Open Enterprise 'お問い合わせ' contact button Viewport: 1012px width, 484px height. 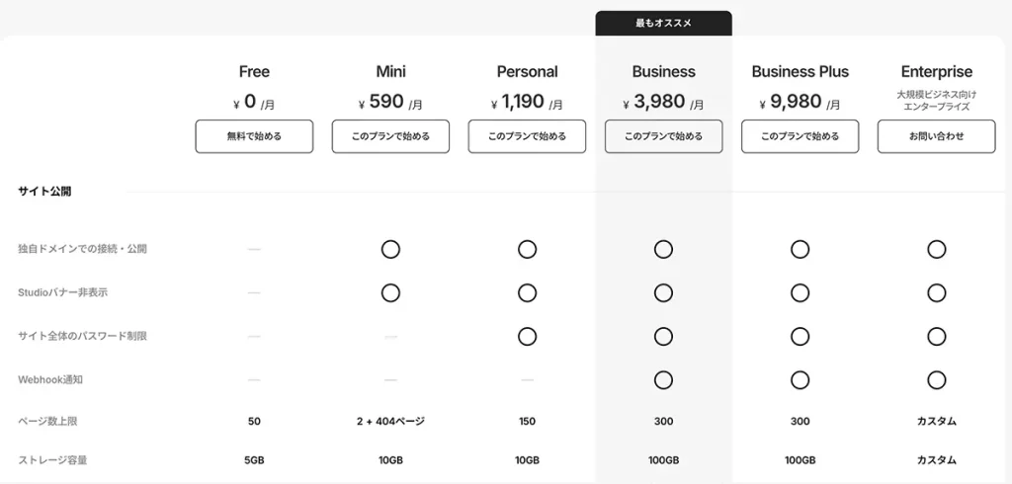click(937, 136)
